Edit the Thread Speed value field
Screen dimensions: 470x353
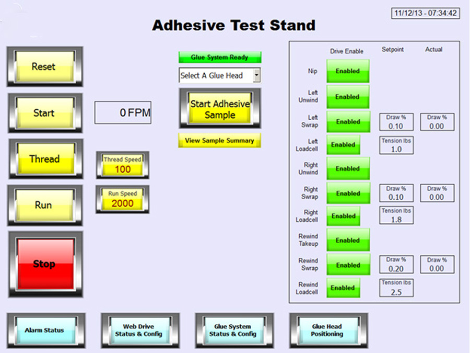point(123,169)
